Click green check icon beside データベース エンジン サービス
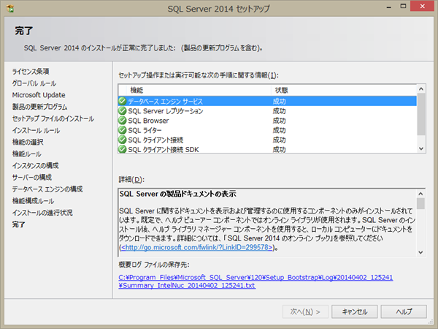This screenshot has width=438, height=329. [123, 101]
